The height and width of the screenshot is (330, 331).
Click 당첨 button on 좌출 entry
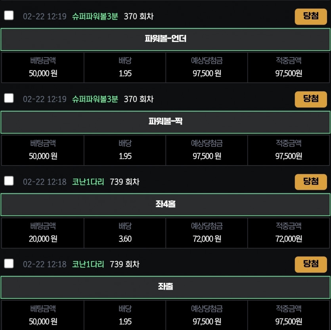[311, 264]
